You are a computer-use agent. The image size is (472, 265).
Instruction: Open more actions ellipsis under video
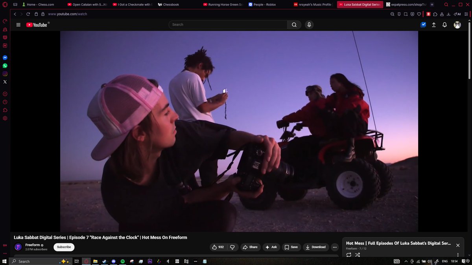click(x=335, y=247)
